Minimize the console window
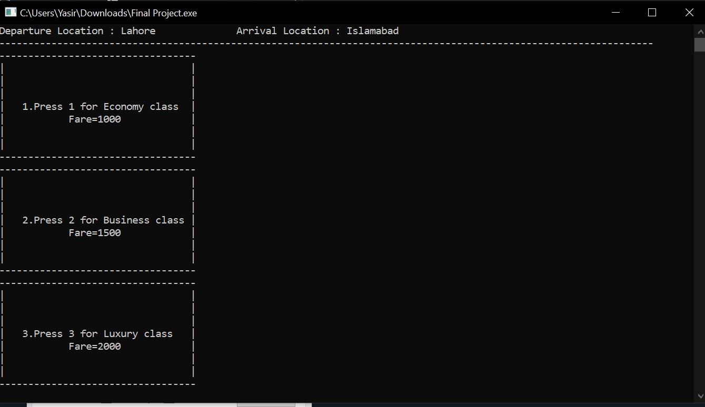 [x=615, y=12]
